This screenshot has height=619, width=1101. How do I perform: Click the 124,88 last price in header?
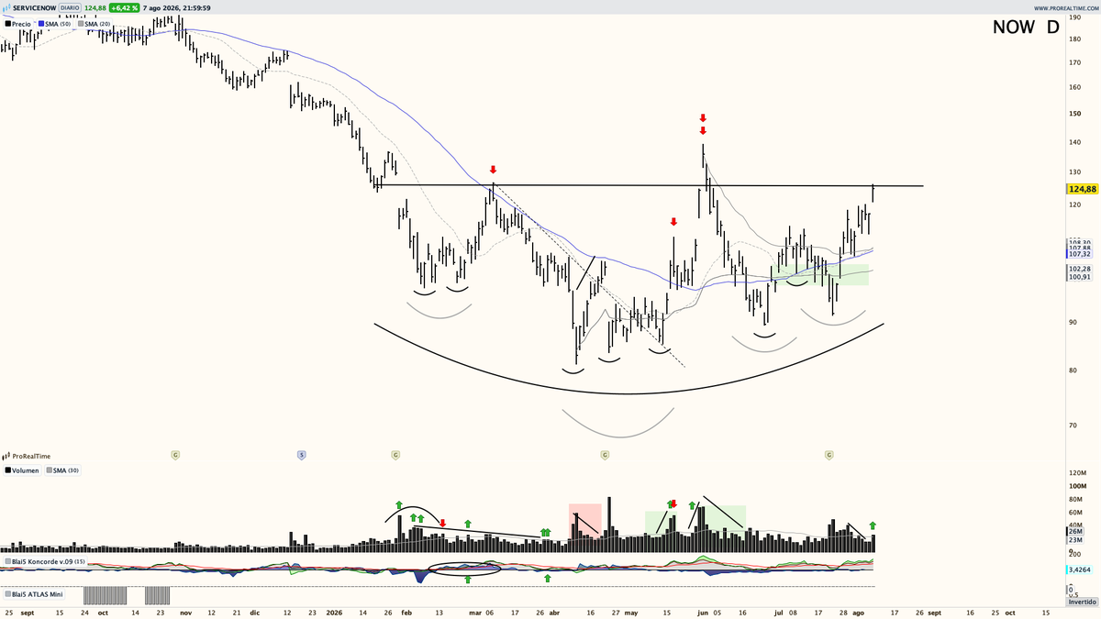pos(96,8)
